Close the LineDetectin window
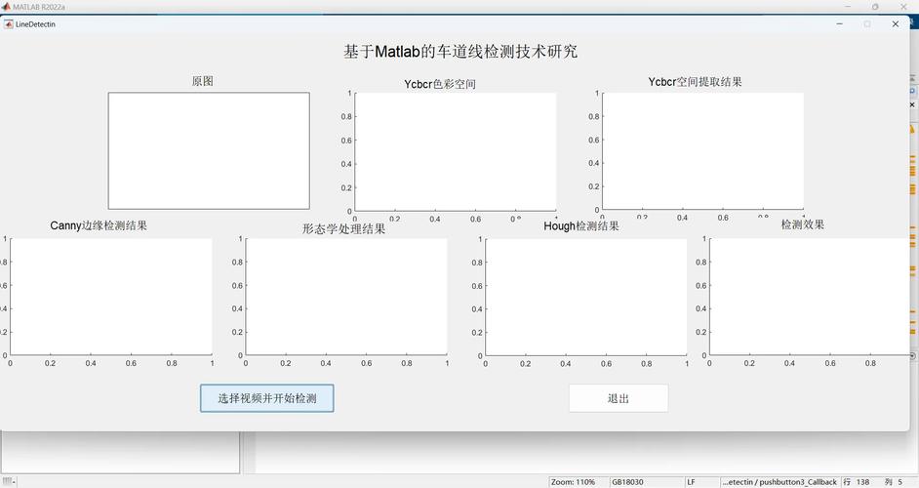Screen dimensions: 919x488 point(895,24)
